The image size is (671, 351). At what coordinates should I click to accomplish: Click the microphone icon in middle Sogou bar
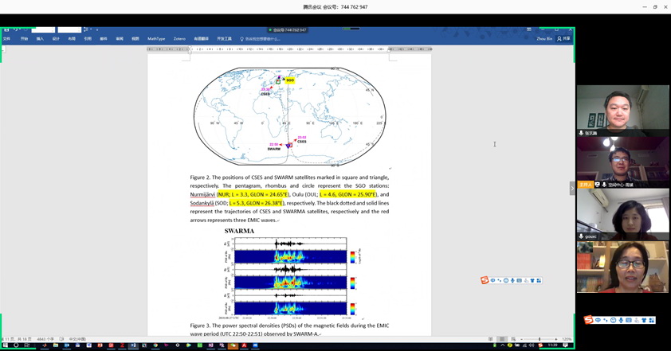pos(512,280)
